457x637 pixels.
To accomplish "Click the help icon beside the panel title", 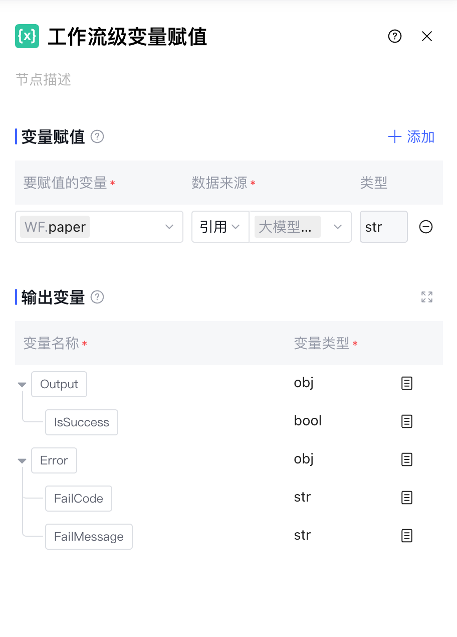I will click(x=395, y=36).
